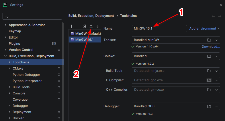Click project-level icon next to Deployment

point(59,112)
